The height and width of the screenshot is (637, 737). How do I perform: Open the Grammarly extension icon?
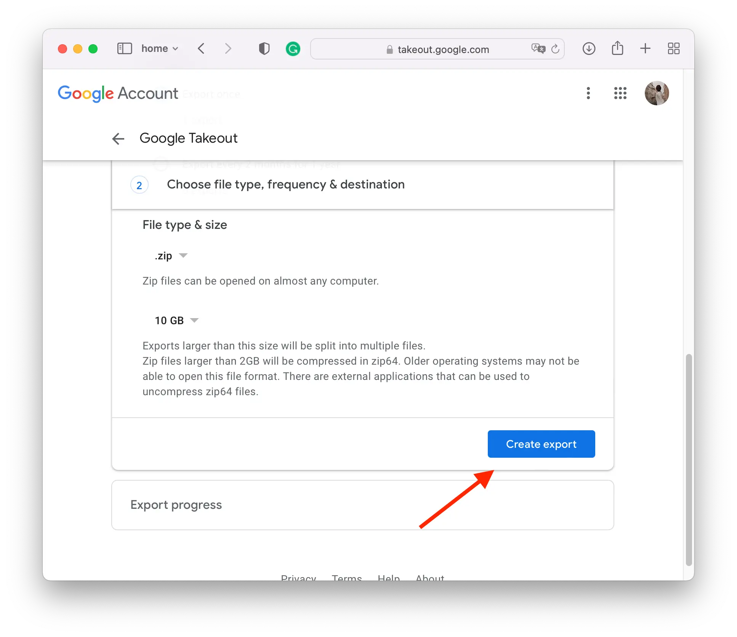pyautogui.click(x=293, y=49)
